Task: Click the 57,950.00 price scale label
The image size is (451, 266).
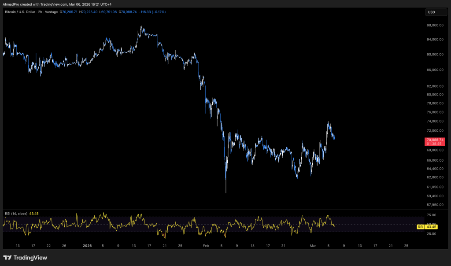Action: tap(435, 205)
